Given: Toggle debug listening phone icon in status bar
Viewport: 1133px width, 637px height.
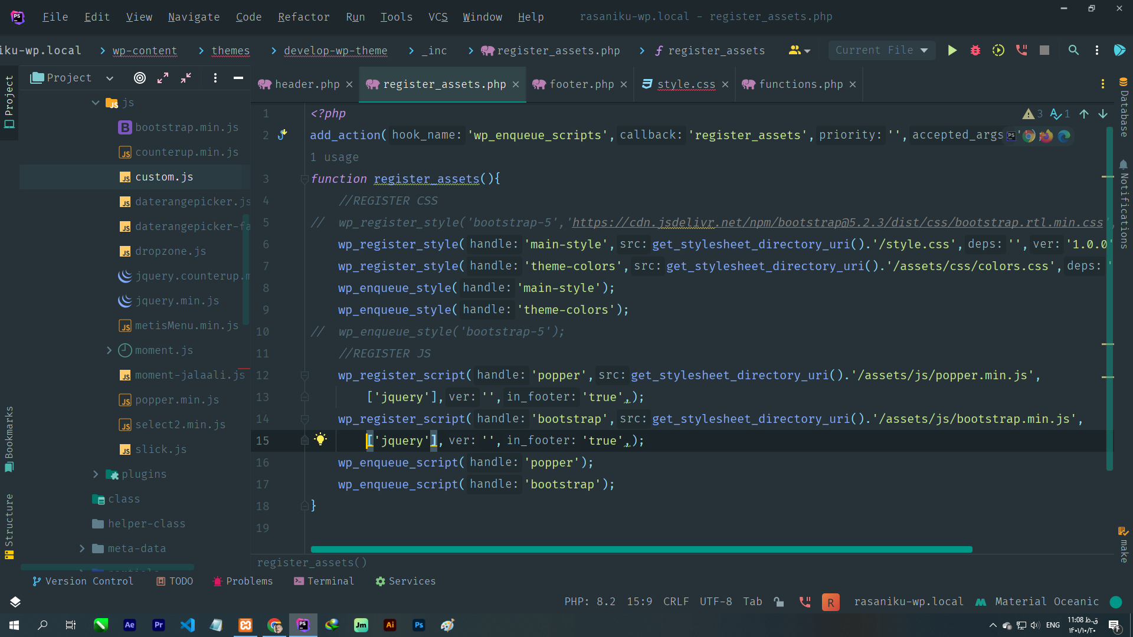Looking at the screenshot, I should pos(805,602).
